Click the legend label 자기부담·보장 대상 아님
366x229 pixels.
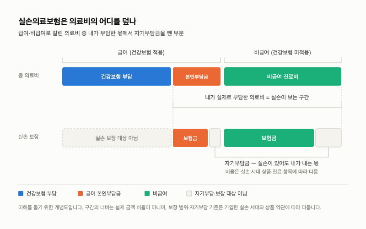pyautogui.click(x=221, y=193)
